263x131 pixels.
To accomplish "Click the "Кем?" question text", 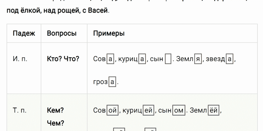I will click(55, 110).
